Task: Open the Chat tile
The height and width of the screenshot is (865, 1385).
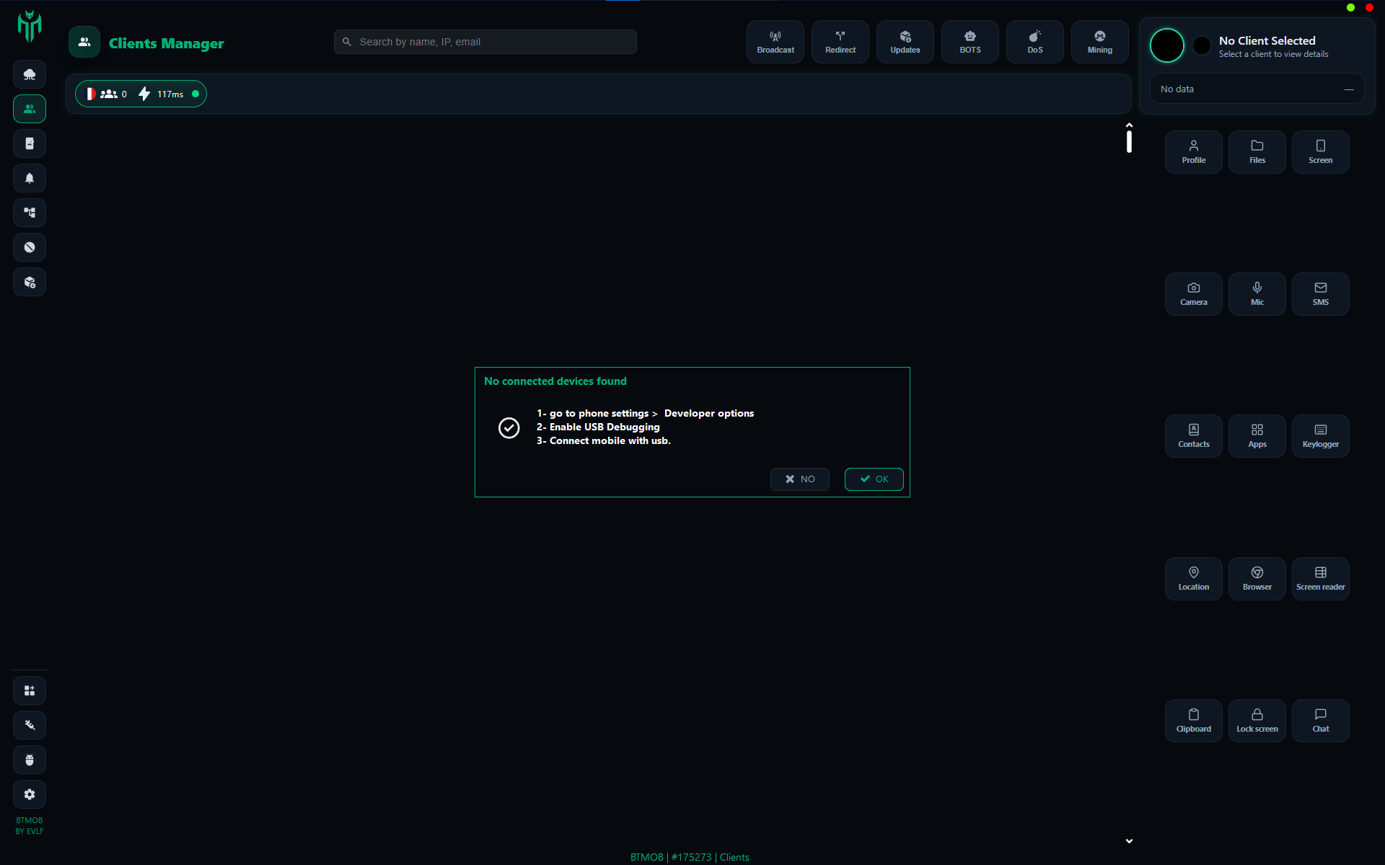Action: click(1320, 720)
